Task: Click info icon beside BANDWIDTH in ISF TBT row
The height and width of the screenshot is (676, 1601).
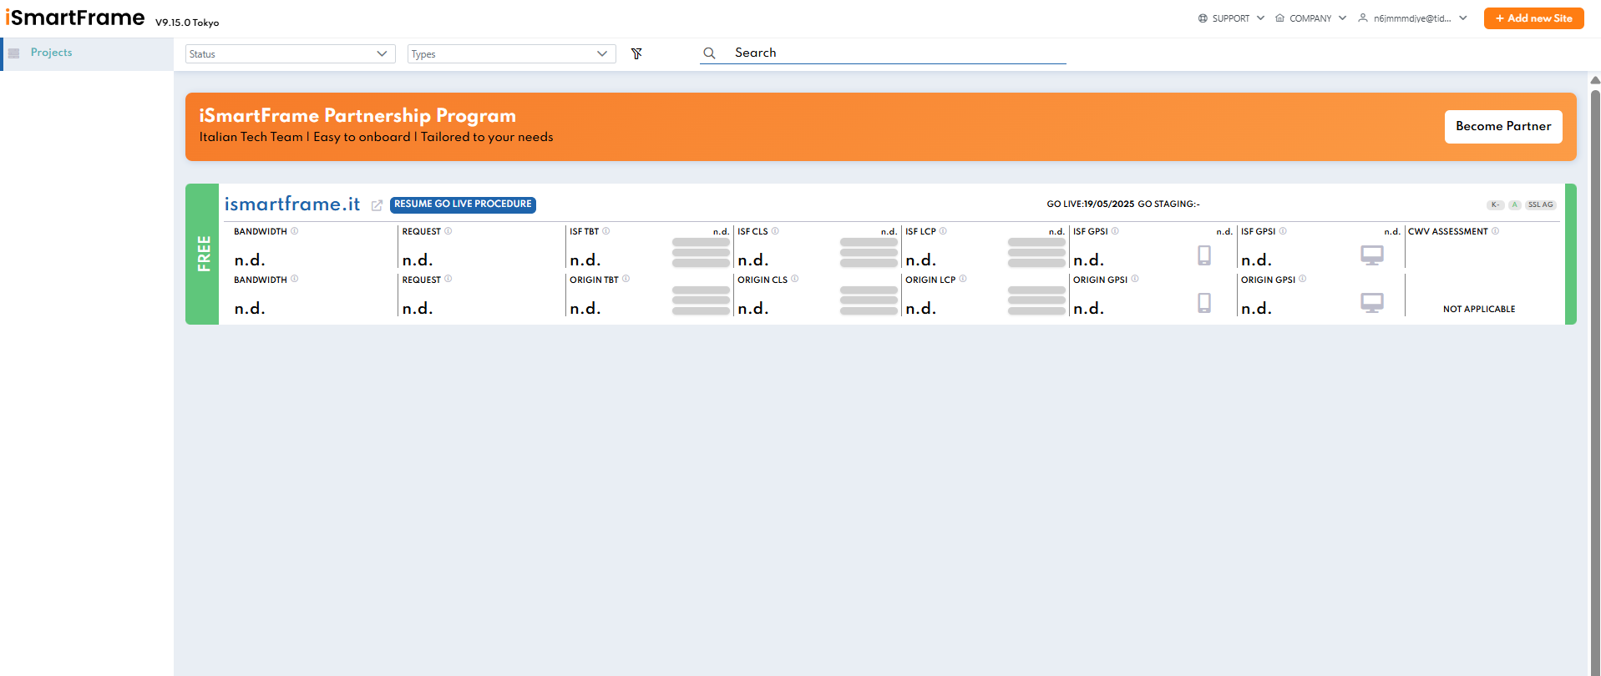Action: point(295,231)
